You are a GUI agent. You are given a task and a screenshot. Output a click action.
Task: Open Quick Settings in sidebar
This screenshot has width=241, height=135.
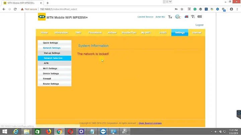(55, 43)
